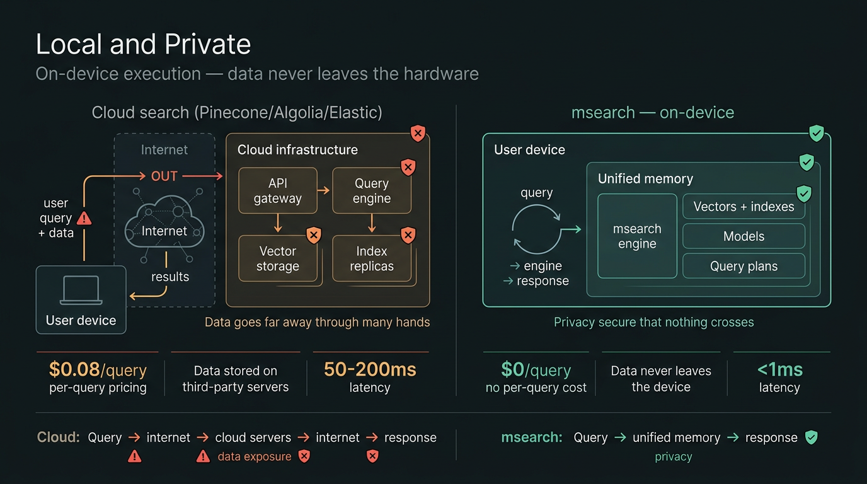Click the green shield-check on Vectors + indexes
The image size is (867, 484).
[804, 193]
